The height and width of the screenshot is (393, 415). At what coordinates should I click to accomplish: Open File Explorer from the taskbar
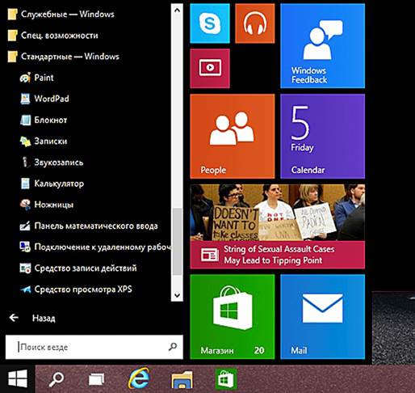coord(182,380)
